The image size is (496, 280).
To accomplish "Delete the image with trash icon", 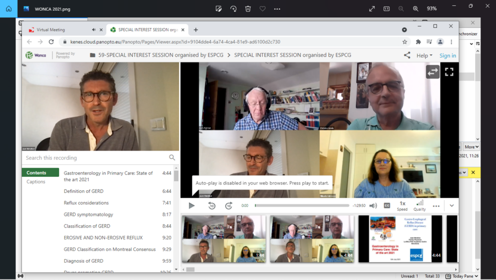I will 248,9.
